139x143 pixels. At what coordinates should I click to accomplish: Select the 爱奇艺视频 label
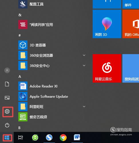[x=38, y=117]
